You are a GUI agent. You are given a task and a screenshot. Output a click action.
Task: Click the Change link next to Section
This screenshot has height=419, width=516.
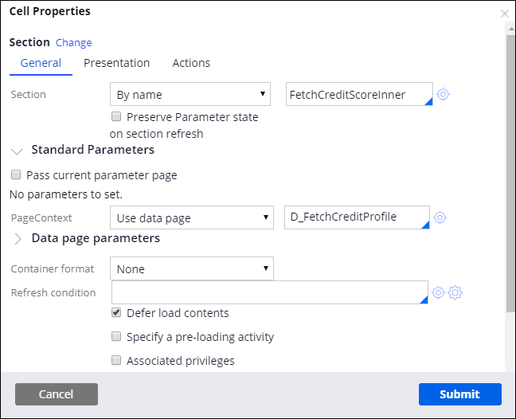73,43
